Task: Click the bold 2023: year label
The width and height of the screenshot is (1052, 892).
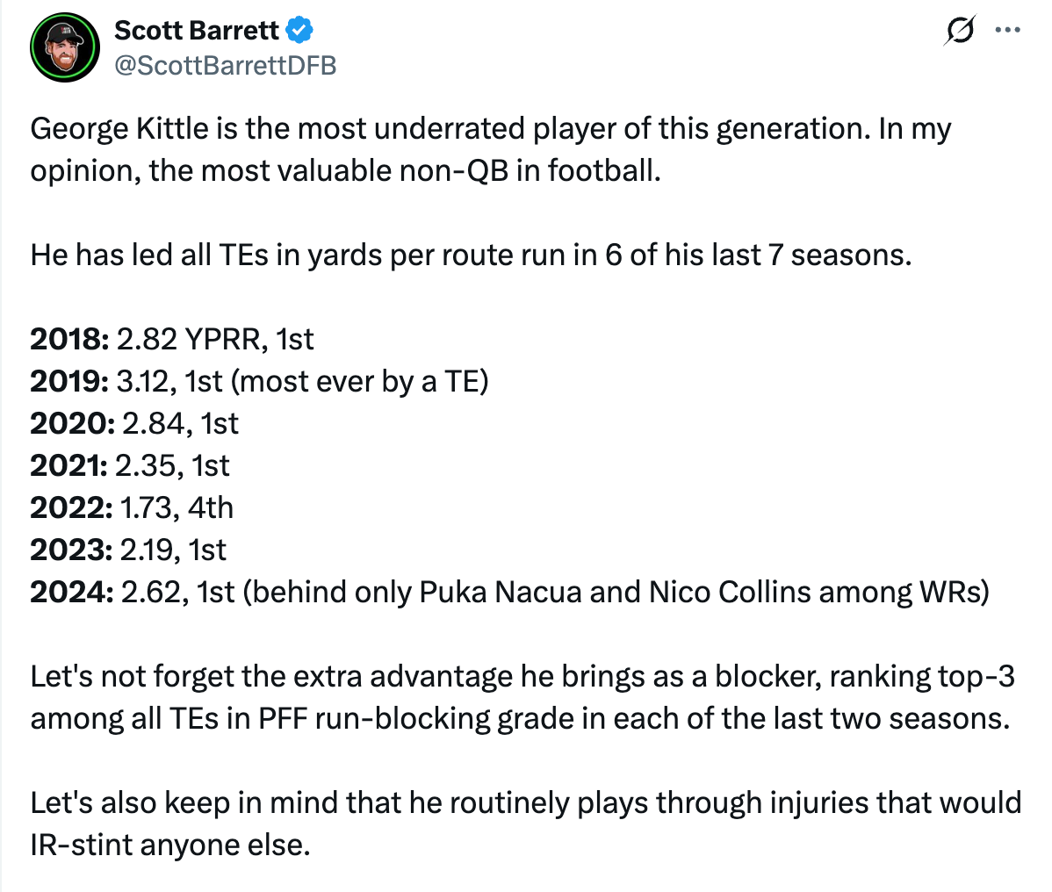Action: [71, 550]
